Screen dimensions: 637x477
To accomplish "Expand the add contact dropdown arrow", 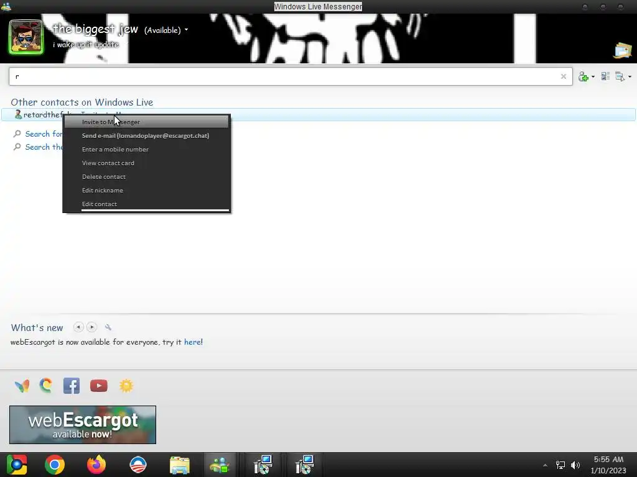I will tap(593, 76).
